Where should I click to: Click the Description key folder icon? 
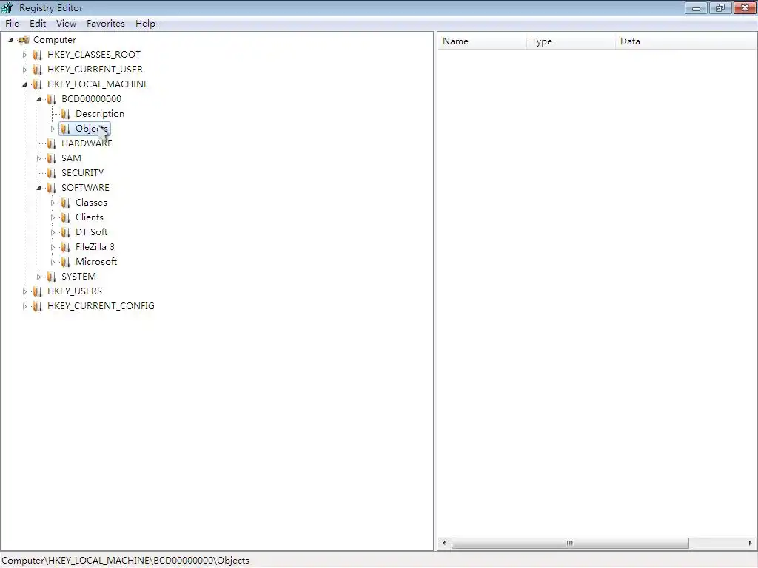65,114
